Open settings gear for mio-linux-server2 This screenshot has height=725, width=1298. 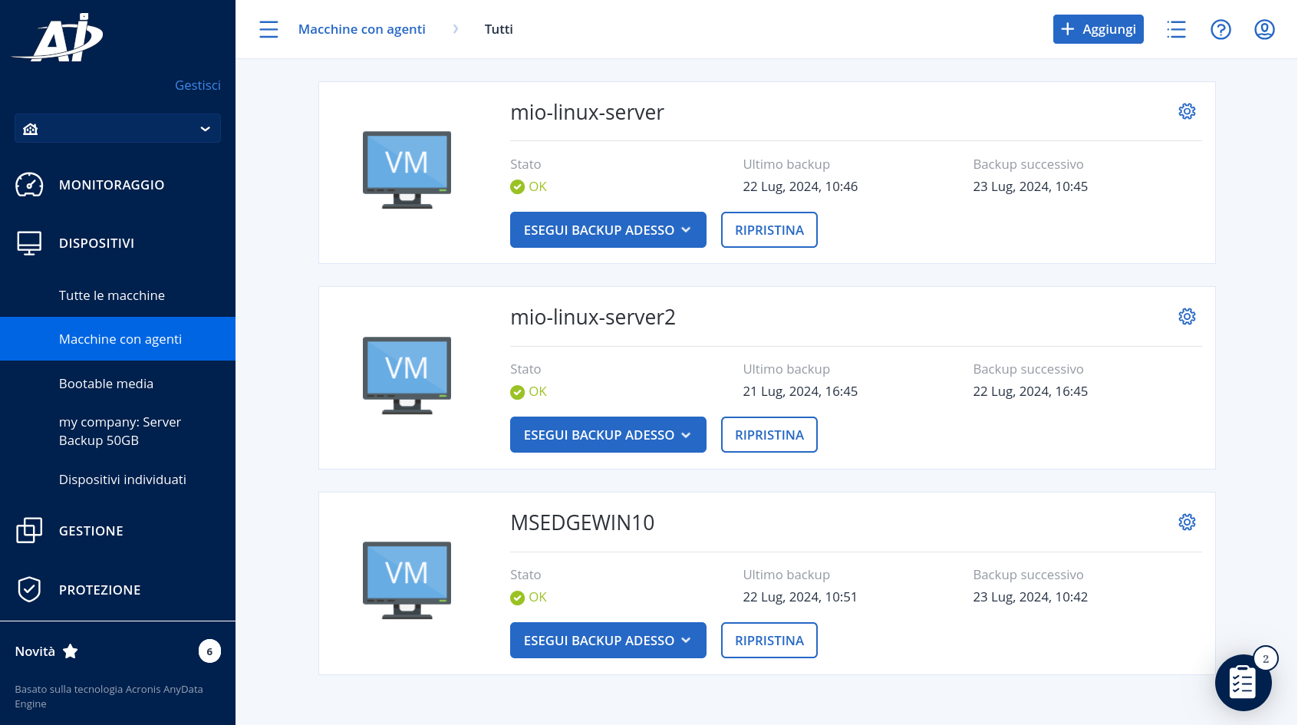(x=1187, y=316)
